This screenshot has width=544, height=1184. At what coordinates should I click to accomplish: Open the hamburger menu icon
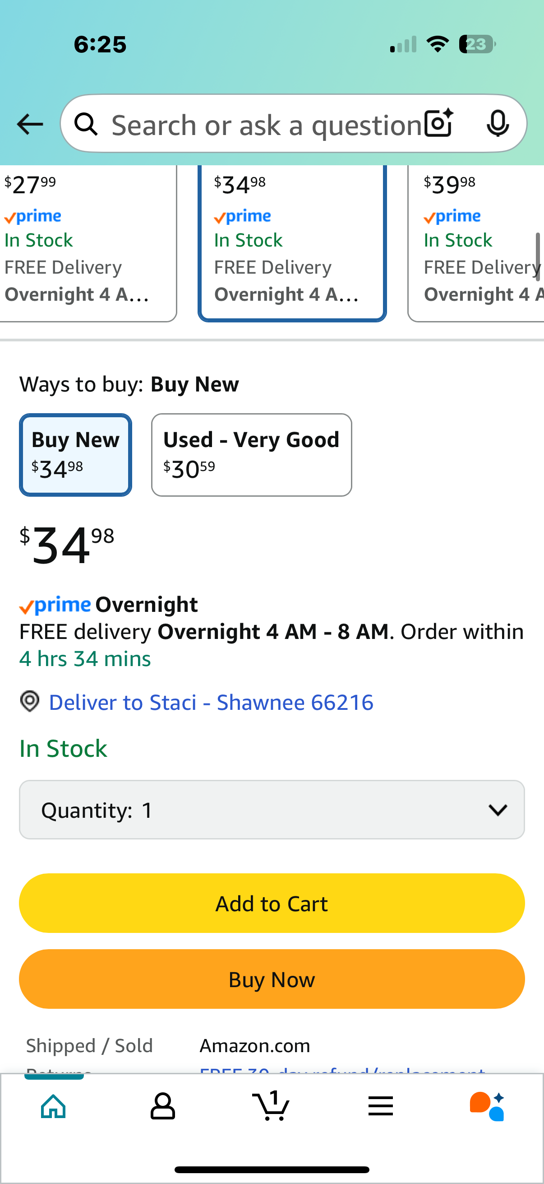[381, 1106]
